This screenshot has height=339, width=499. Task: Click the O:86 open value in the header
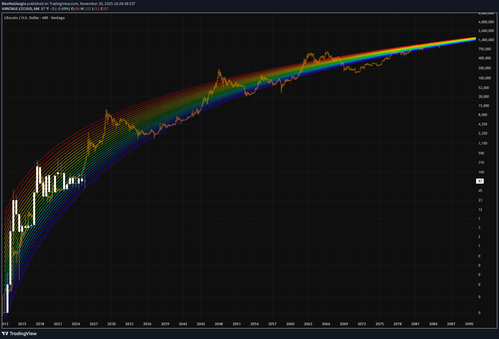tap(75, 9)
